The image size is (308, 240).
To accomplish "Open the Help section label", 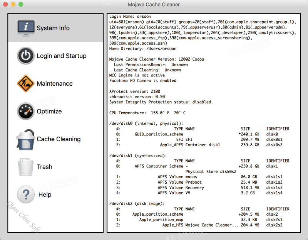I will (45, 195).
